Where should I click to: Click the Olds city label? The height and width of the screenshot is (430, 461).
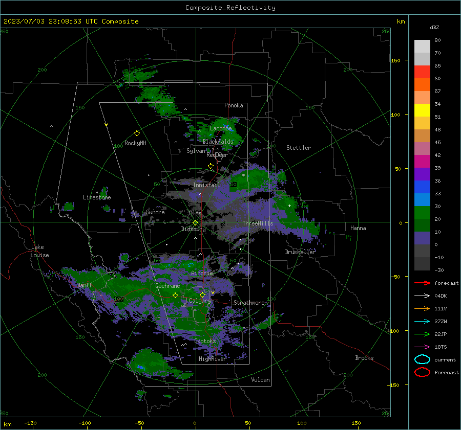pyautogui.click(x=195, y=213)
